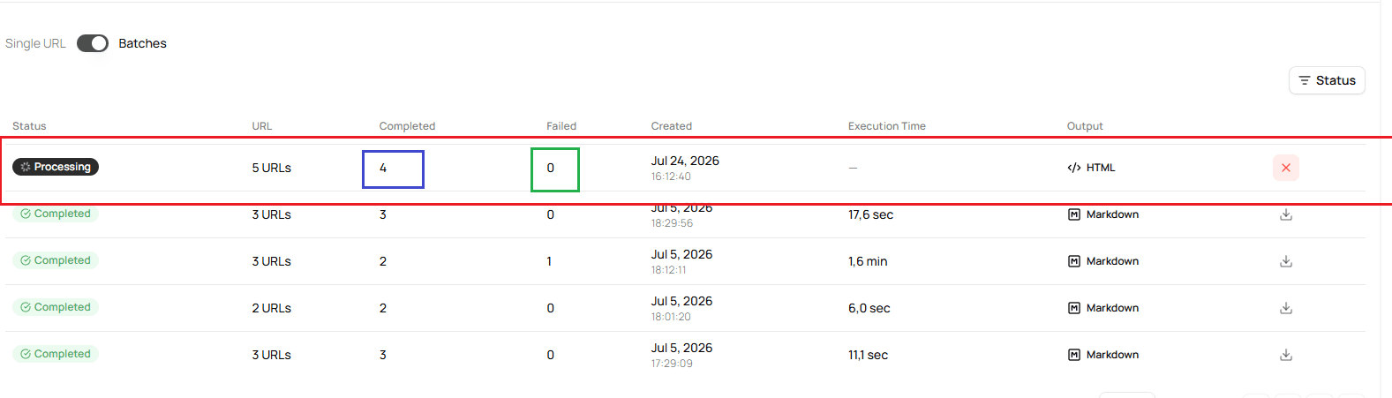Click the Processing status badge
The height and width of the screenshot is (398, 1392).
56,167
